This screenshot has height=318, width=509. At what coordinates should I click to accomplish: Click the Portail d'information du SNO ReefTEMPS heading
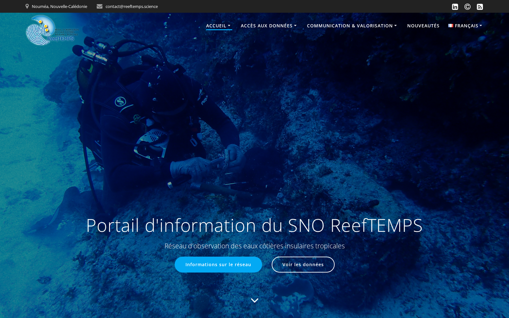(254, 225)
